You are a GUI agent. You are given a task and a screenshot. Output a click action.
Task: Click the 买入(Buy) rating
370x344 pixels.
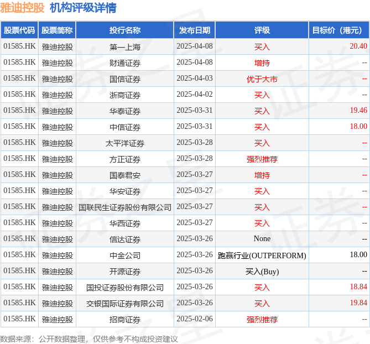262,272
